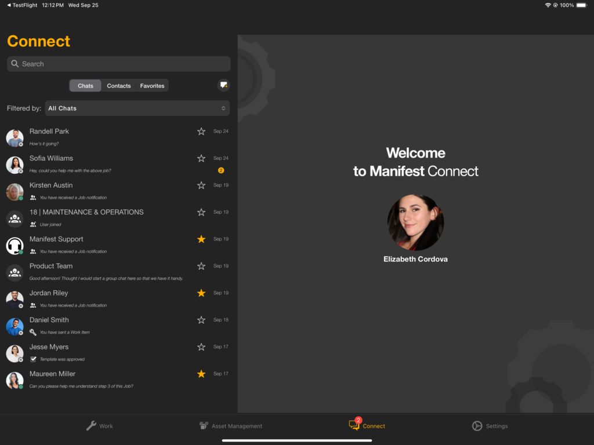Tap the Elizabeth Cordova name label
The image size is (594, 445).
415,259
